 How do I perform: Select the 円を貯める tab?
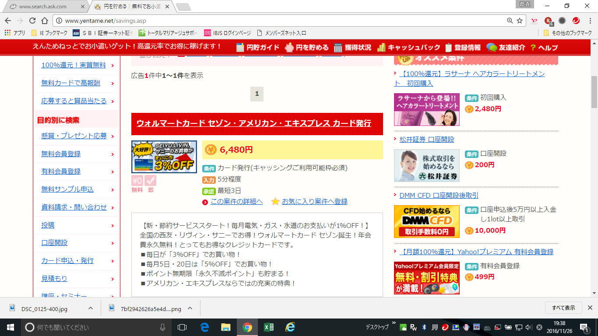(x=131, y=7)
